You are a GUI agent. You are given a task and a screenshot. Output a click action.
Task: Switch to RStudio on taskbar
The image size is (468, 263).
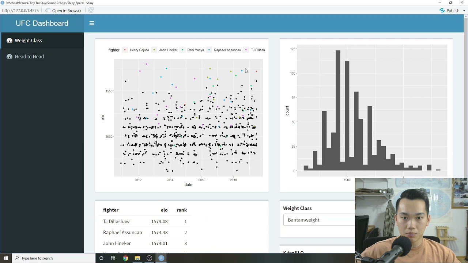pos(161,258)
